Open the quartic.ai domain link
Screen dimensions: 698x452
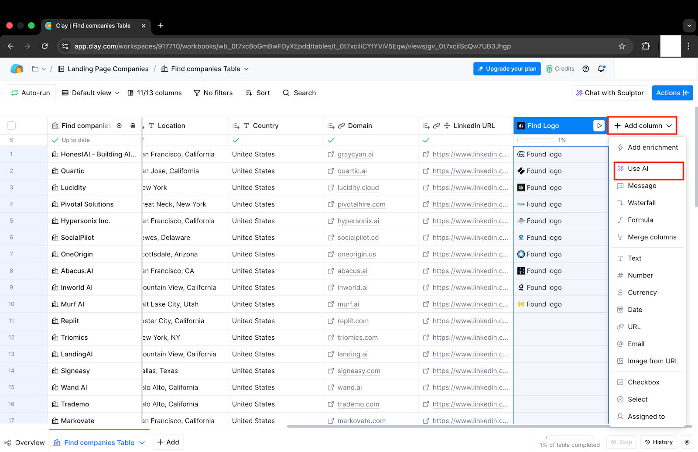point(352,171)
